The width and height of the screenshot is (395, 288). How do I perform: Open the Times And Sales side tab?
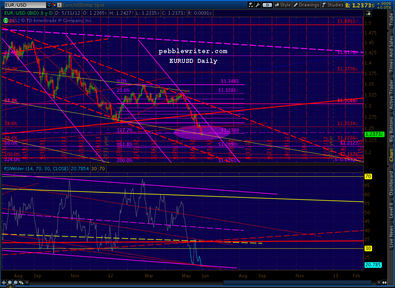391,54
